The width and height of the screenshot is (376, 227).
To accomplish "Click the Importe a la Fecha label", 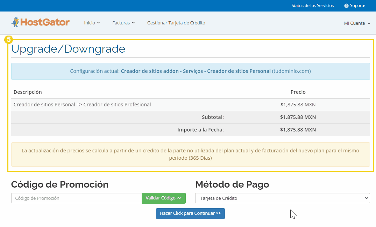I will click(200, 130).
